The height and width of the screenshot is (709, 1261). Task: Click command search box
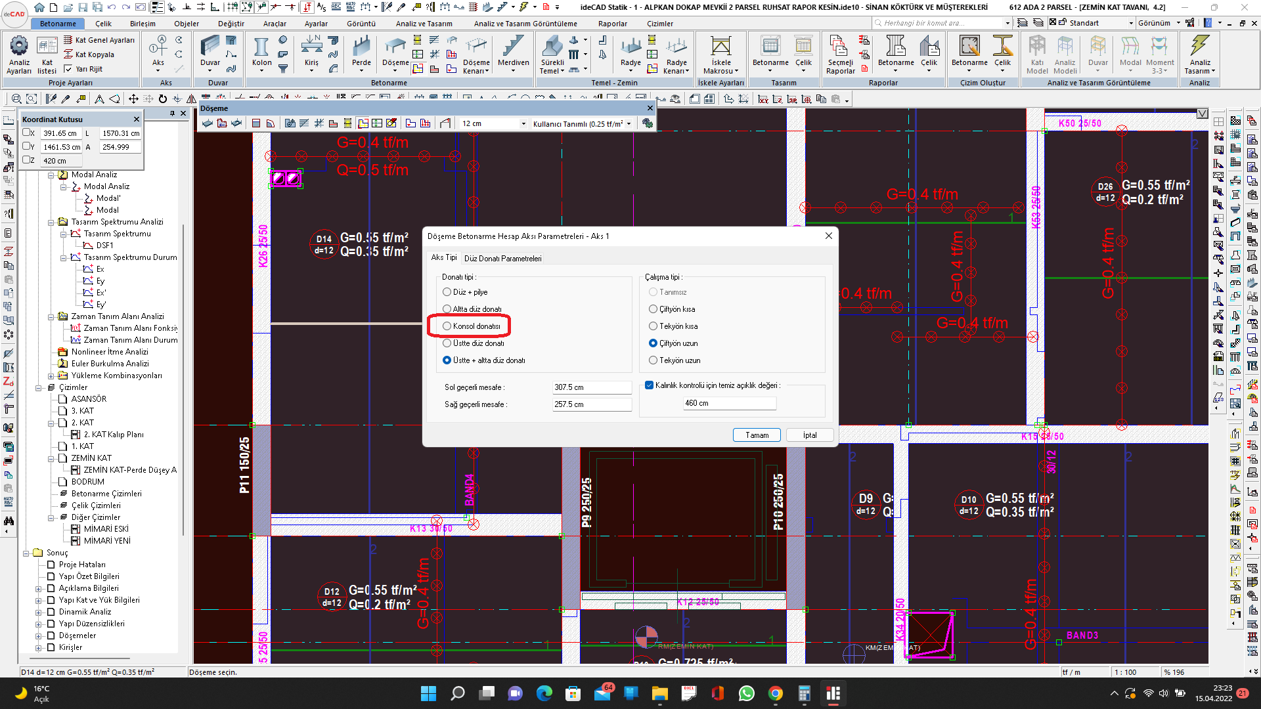942,23
